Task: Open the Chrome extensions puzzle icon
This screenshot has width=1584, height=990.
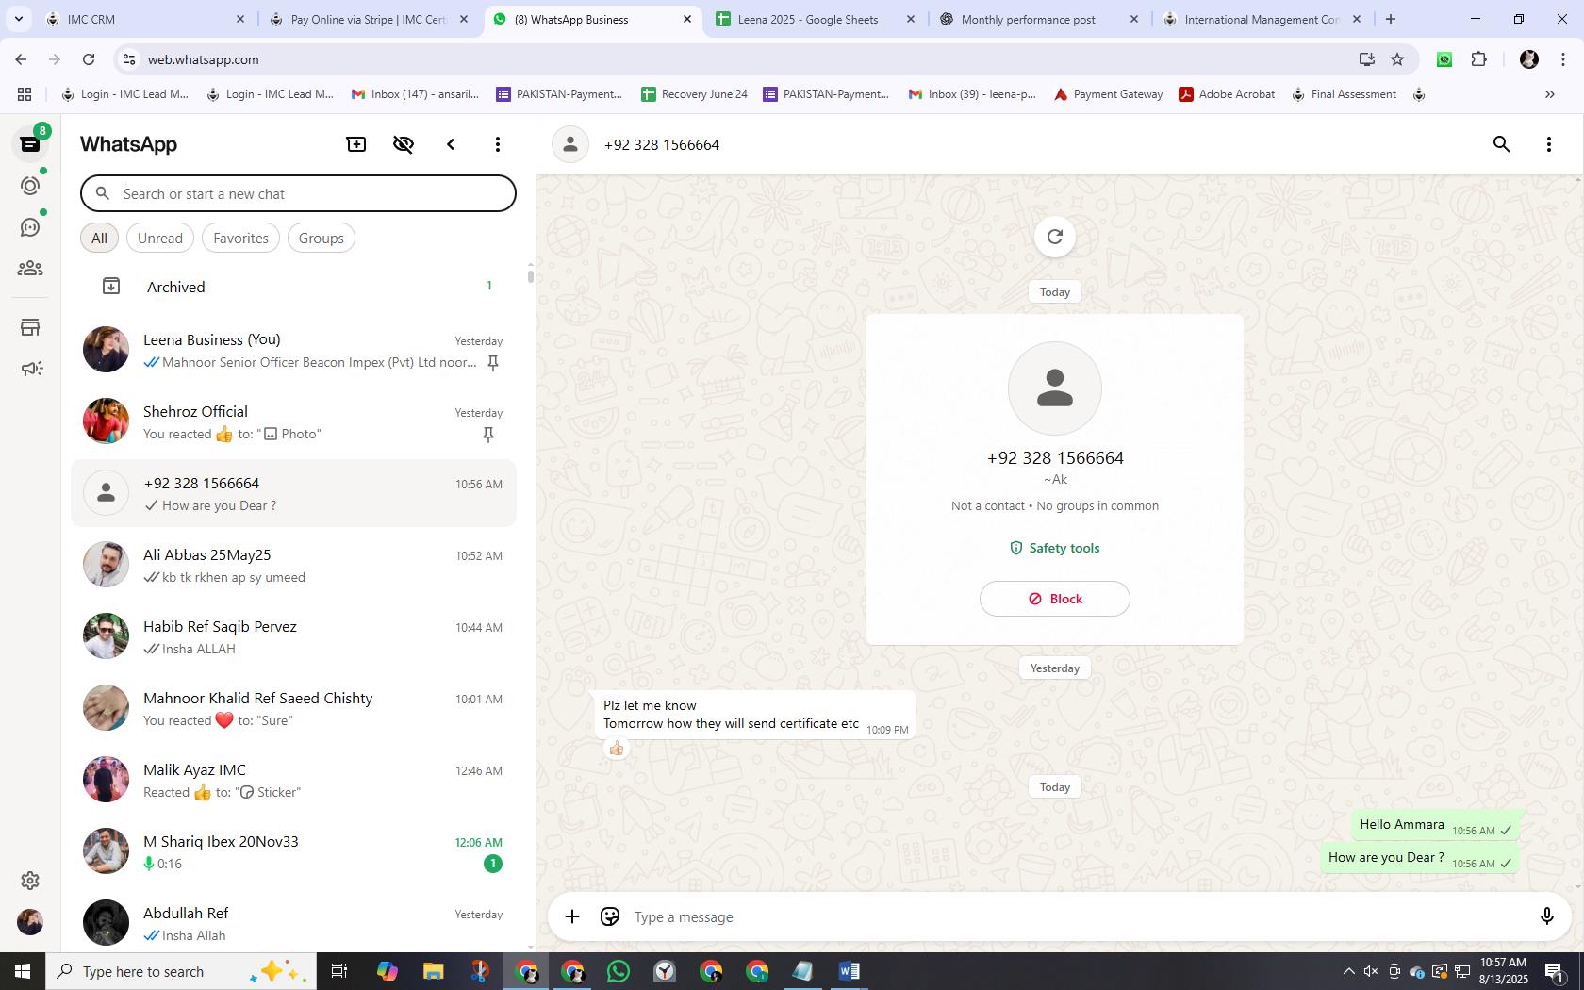Action: 1479,59
